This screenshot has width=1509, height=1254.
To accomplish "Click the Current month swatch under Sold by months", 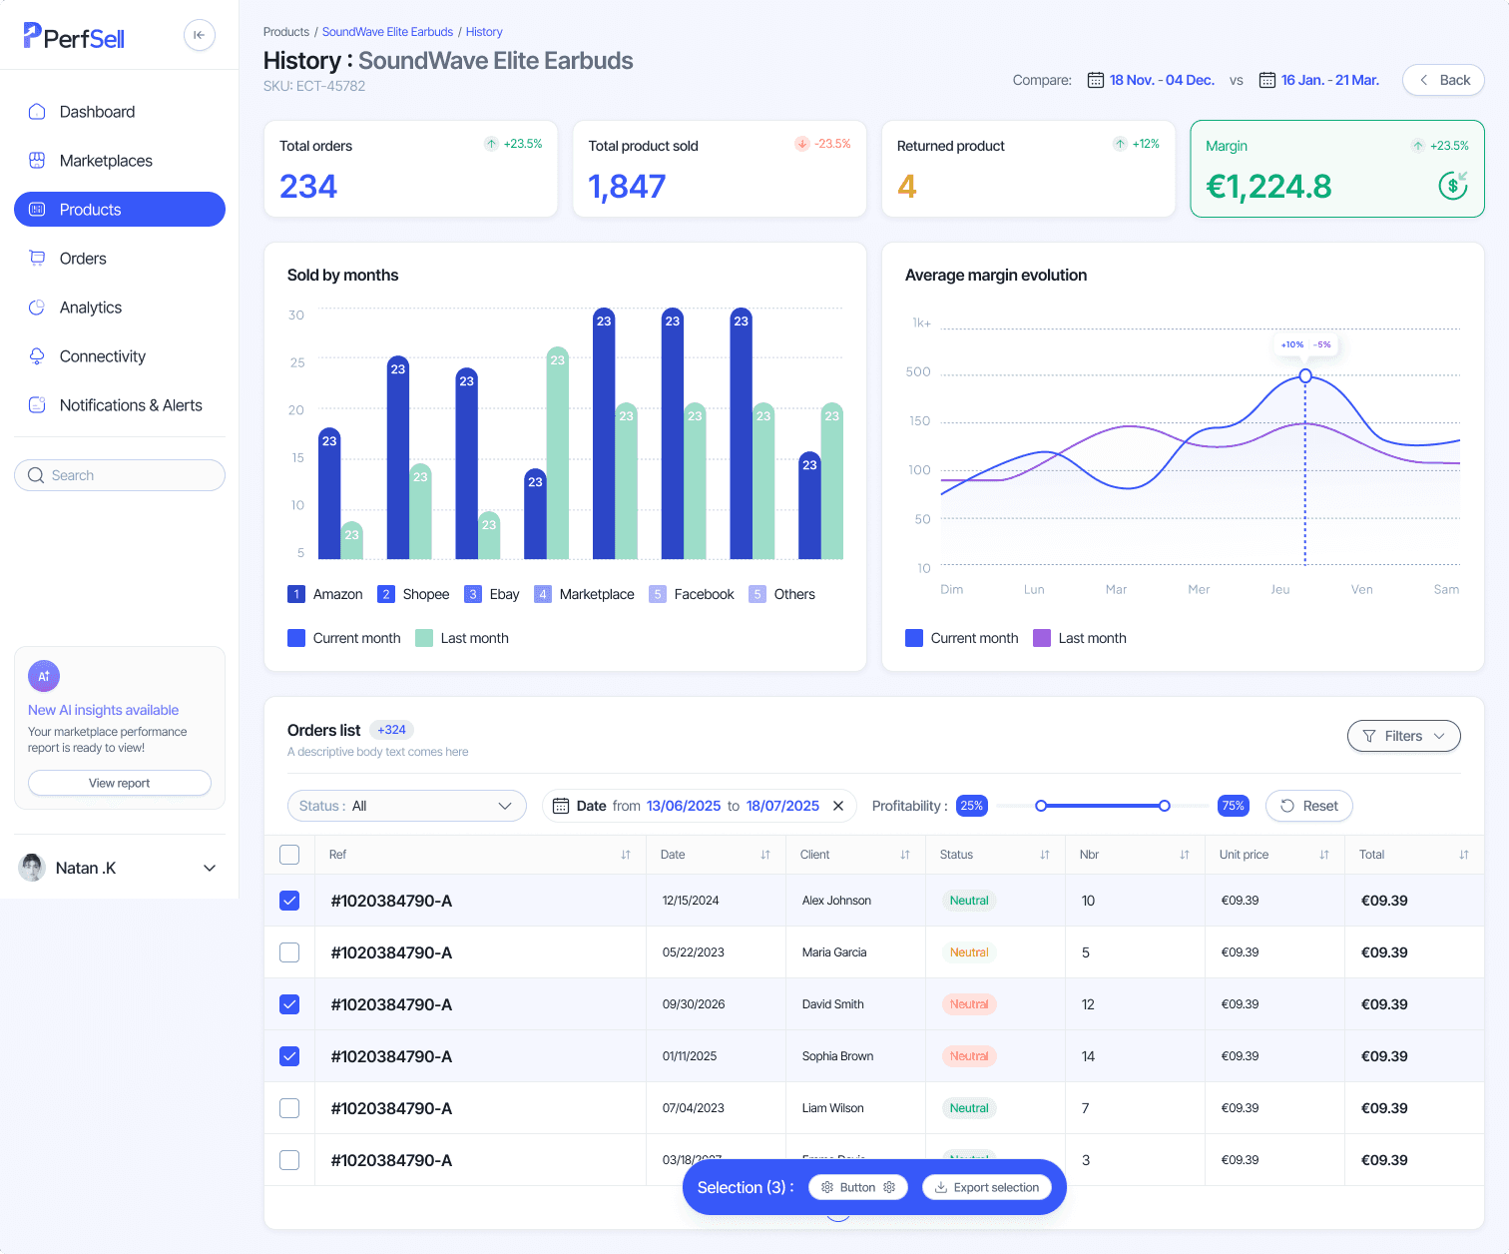I will coord(296,638).
